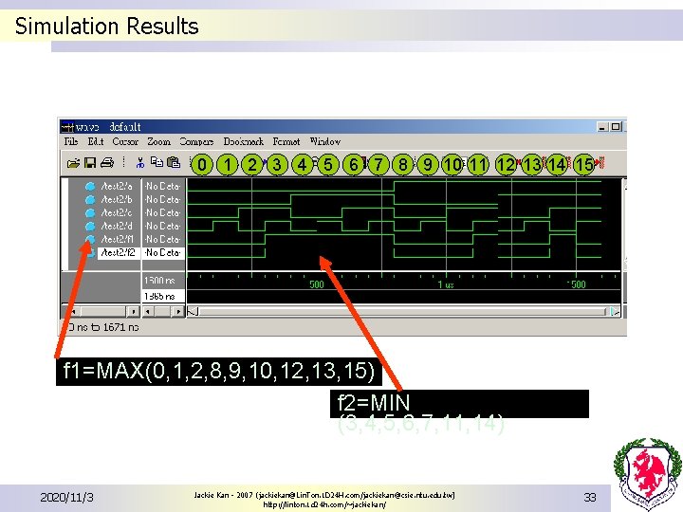Select signal /test2/d in the list
Viewport: 683px width, 512px height.
[x=117, y=227]
